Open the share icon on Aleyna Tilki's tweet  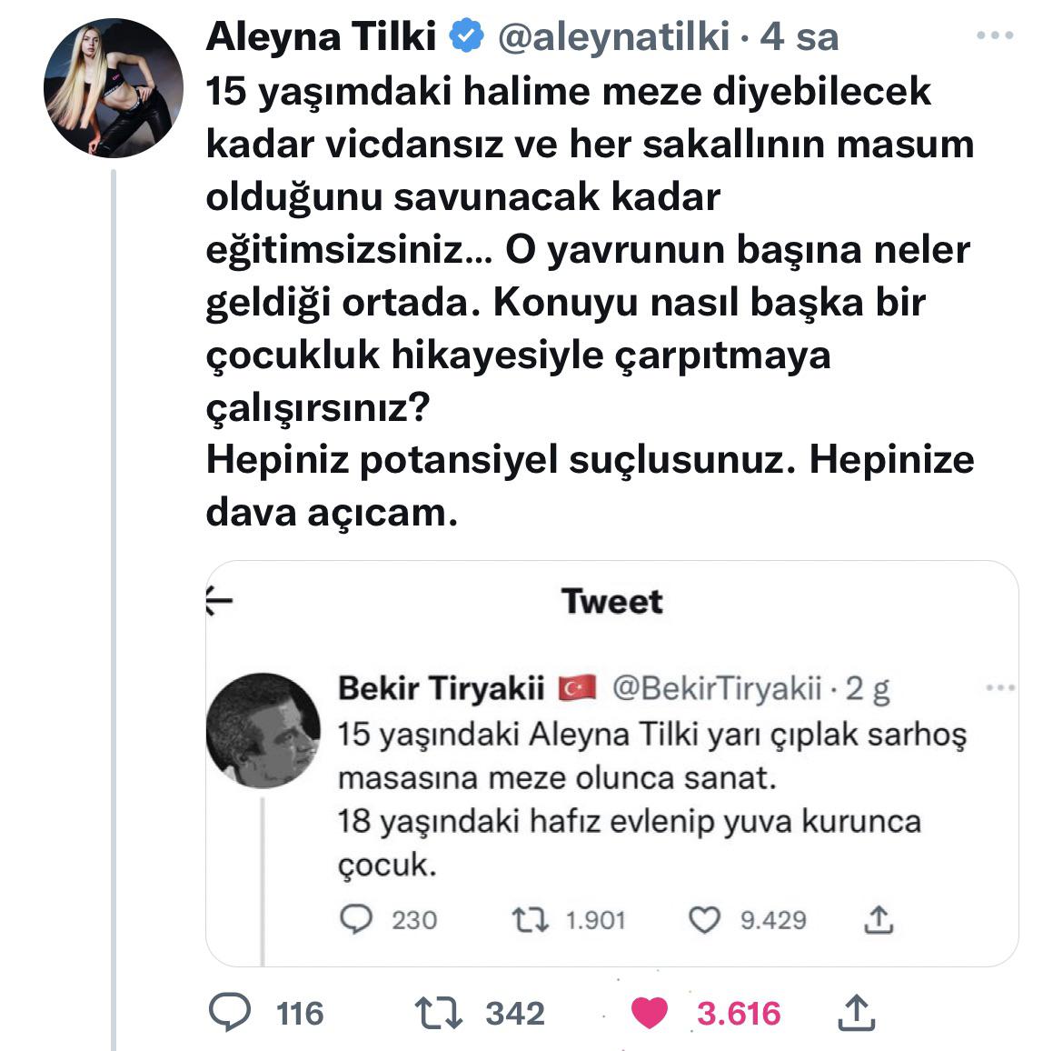click(x=858, y=1009)
